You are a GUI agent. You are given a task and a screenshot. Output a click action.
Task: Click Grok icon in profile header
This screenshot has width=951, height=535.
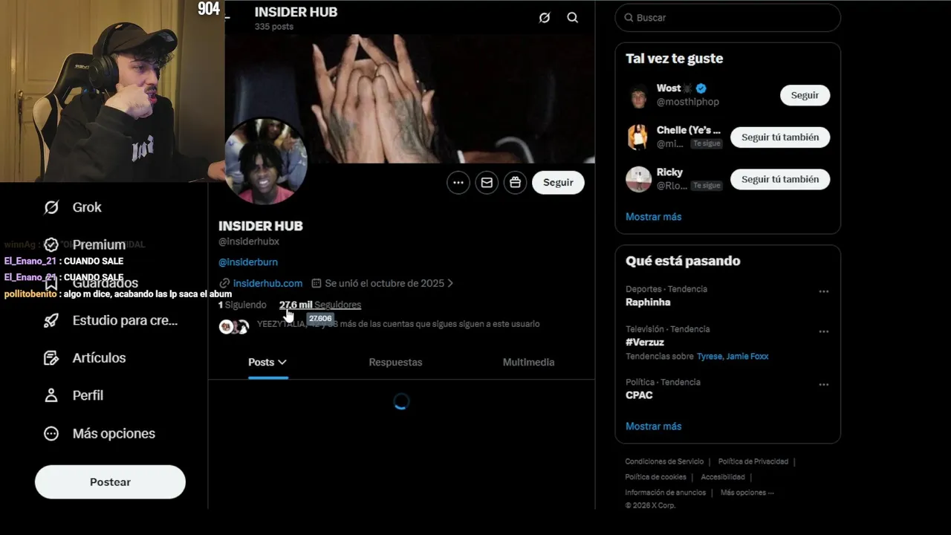pos(545,18)
